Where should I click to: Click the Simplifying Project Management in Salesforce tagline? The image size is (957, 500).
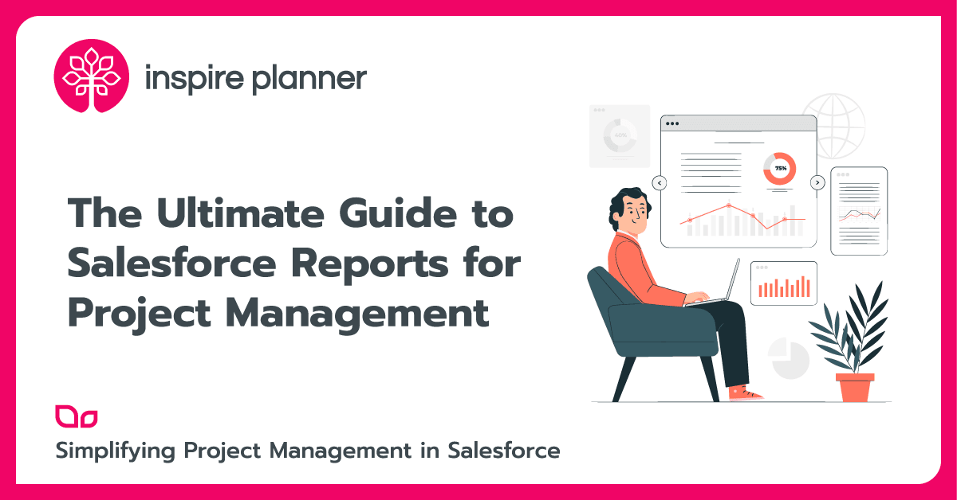click(x=307, y=451)
